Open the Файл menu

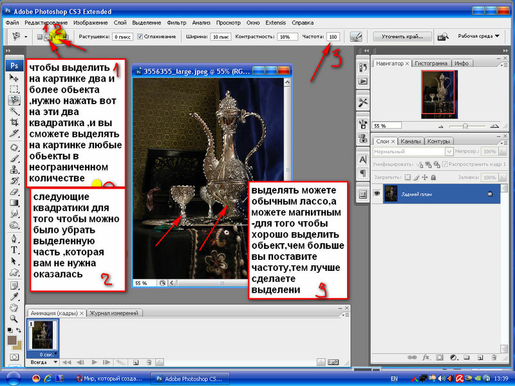[x=12, y=23]
